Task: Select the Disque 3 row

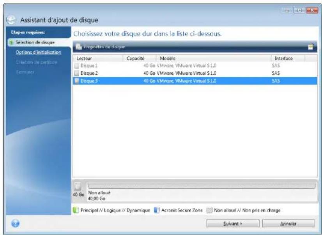Action: point(195,81)
